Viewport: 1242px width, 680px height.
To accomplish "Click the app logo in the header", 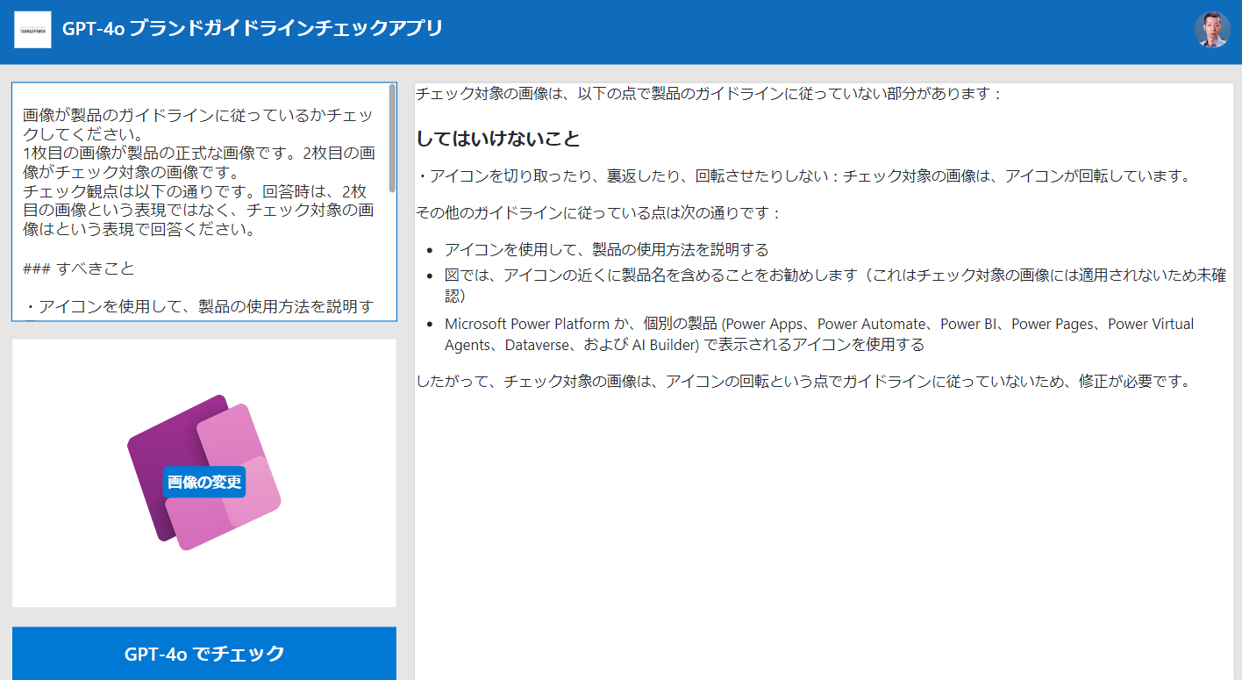I will coord(32,29).
